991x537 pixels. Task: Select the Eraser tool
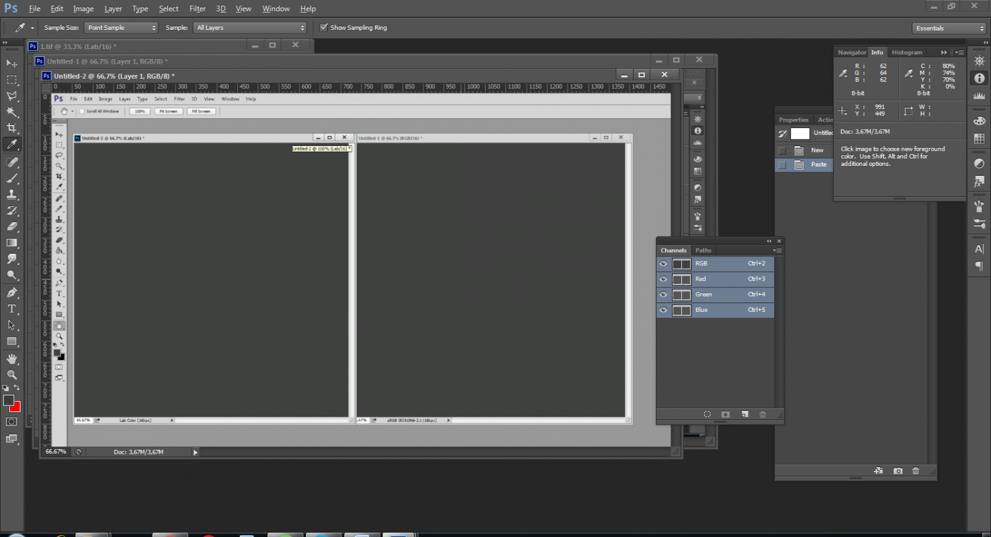pos(12,227)
